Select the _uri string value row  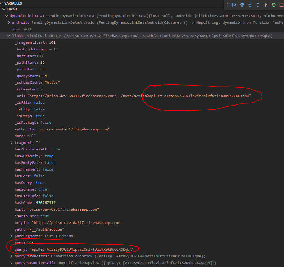(x=142, y=96)
